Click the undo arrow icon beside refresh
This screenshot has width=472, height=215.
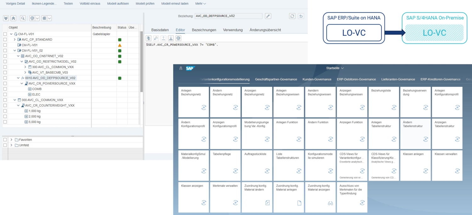point(301,16)
